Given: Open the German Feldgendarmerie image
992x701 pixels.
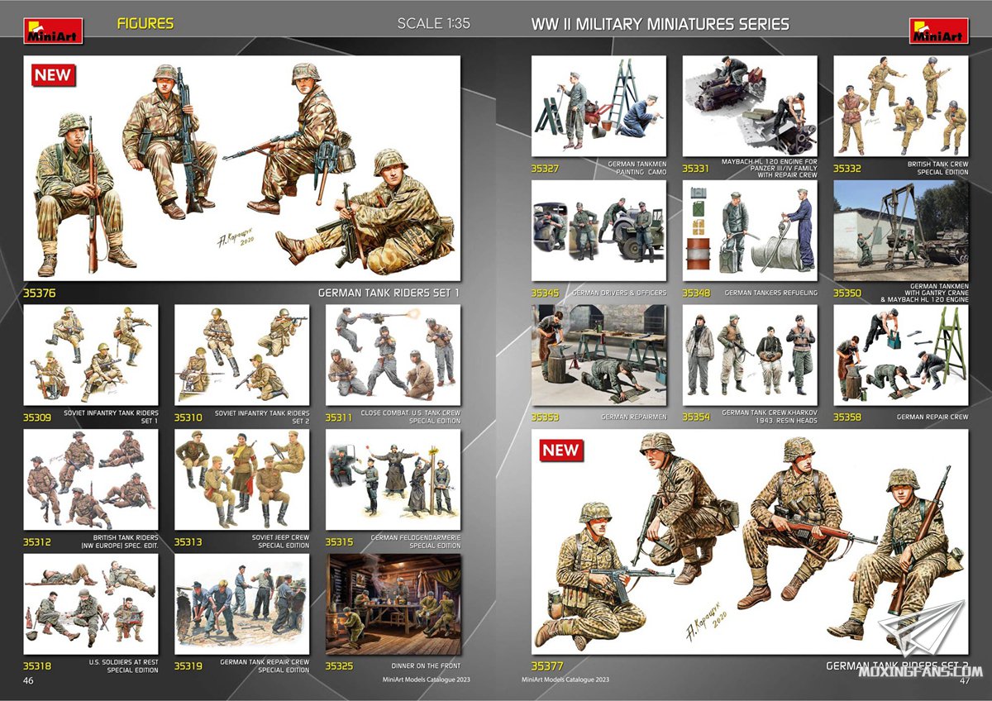Looking at the screenshot, I should [393, 479].
